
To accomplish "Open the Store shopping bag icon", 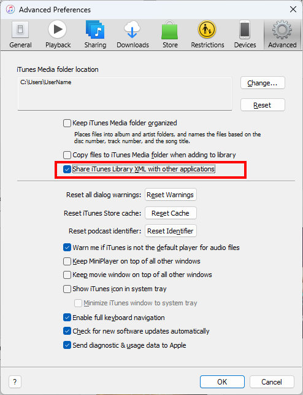I will (170, 30).
